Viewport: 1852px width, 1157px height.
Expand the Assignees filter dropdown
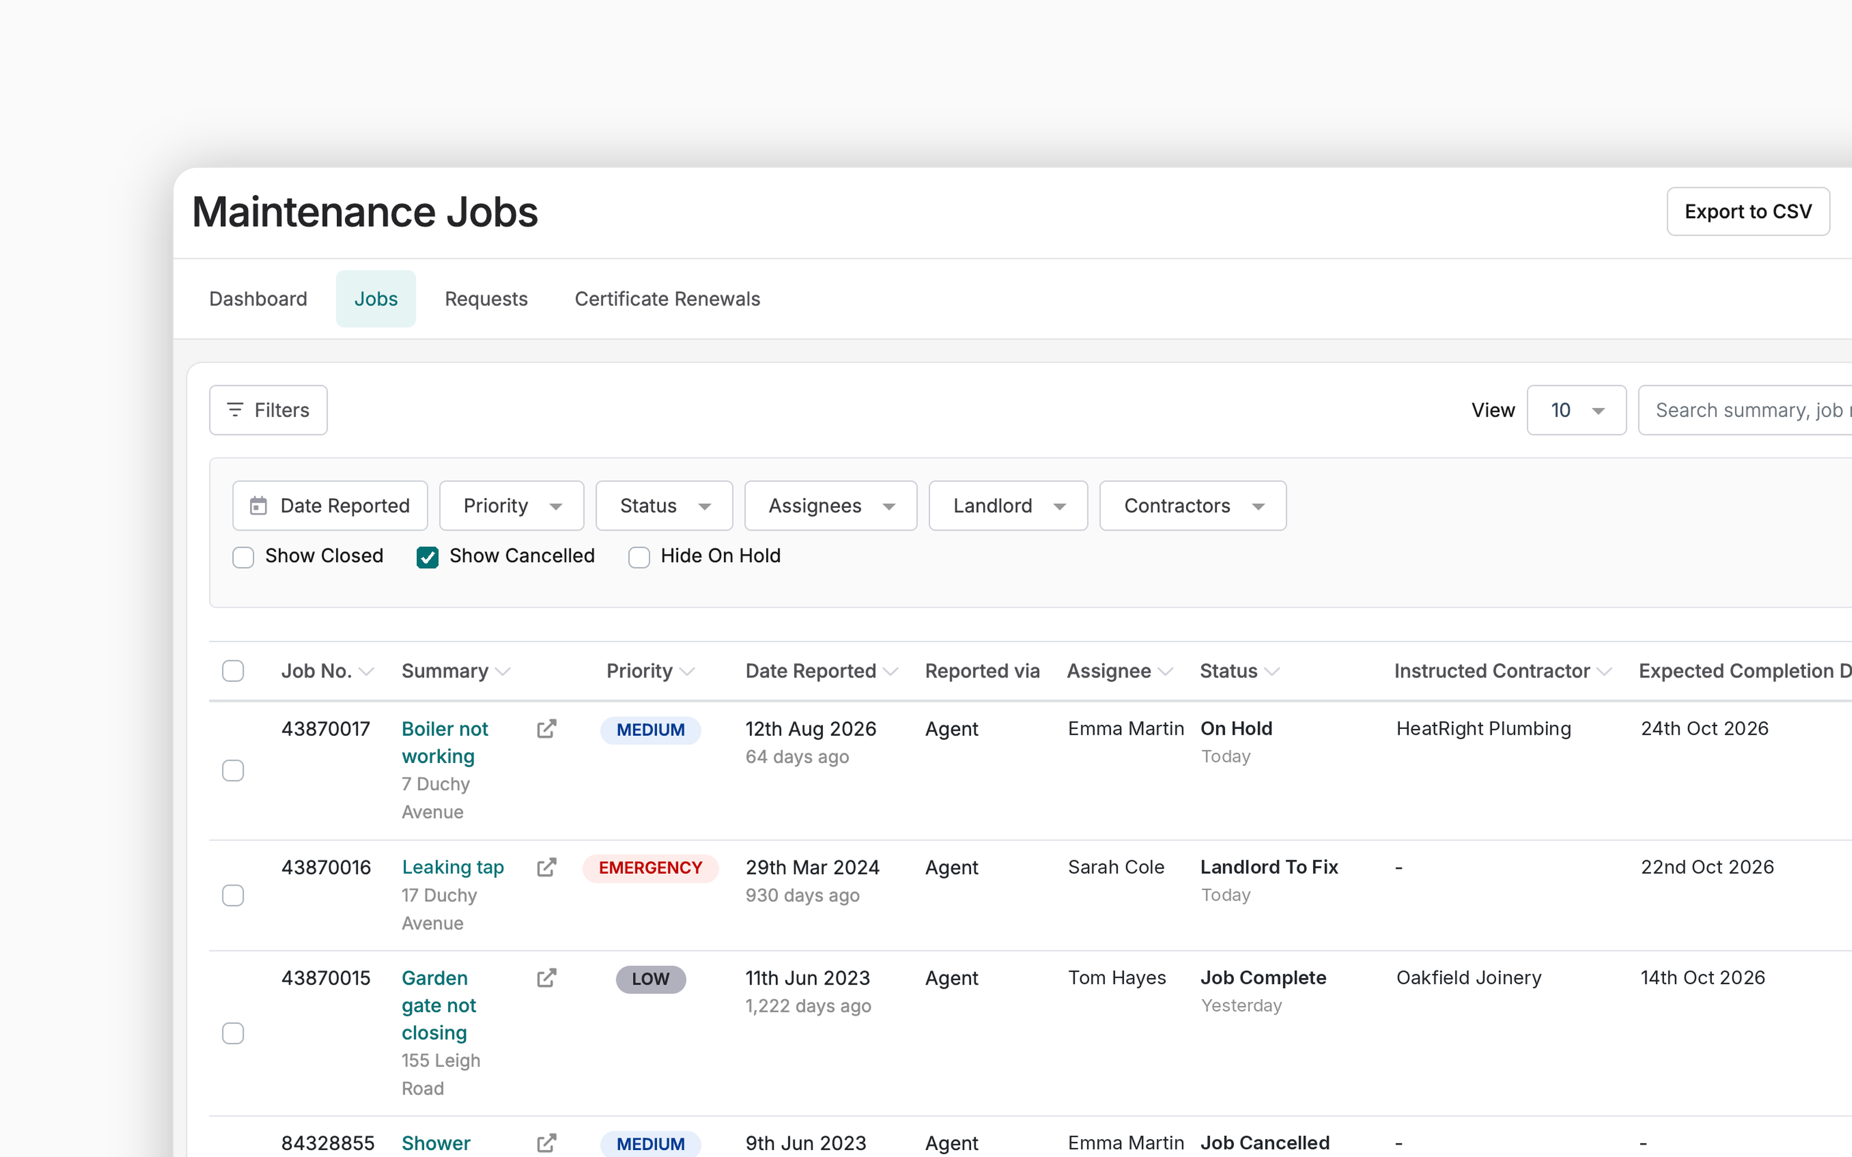(831, 506)
